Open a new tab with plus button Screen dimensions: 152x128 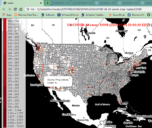click(48, 3)
